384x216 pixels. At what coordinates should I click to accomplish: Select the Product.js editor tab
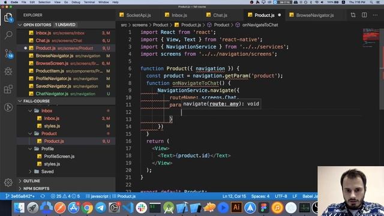264,15
